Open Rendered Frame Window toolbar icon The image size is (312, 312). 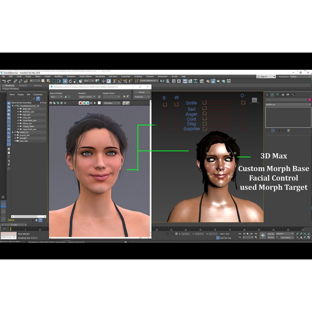(x=213, y=81)
